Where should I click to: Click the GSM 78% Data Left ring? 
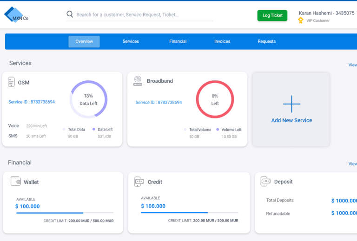(x=88, y=99)
